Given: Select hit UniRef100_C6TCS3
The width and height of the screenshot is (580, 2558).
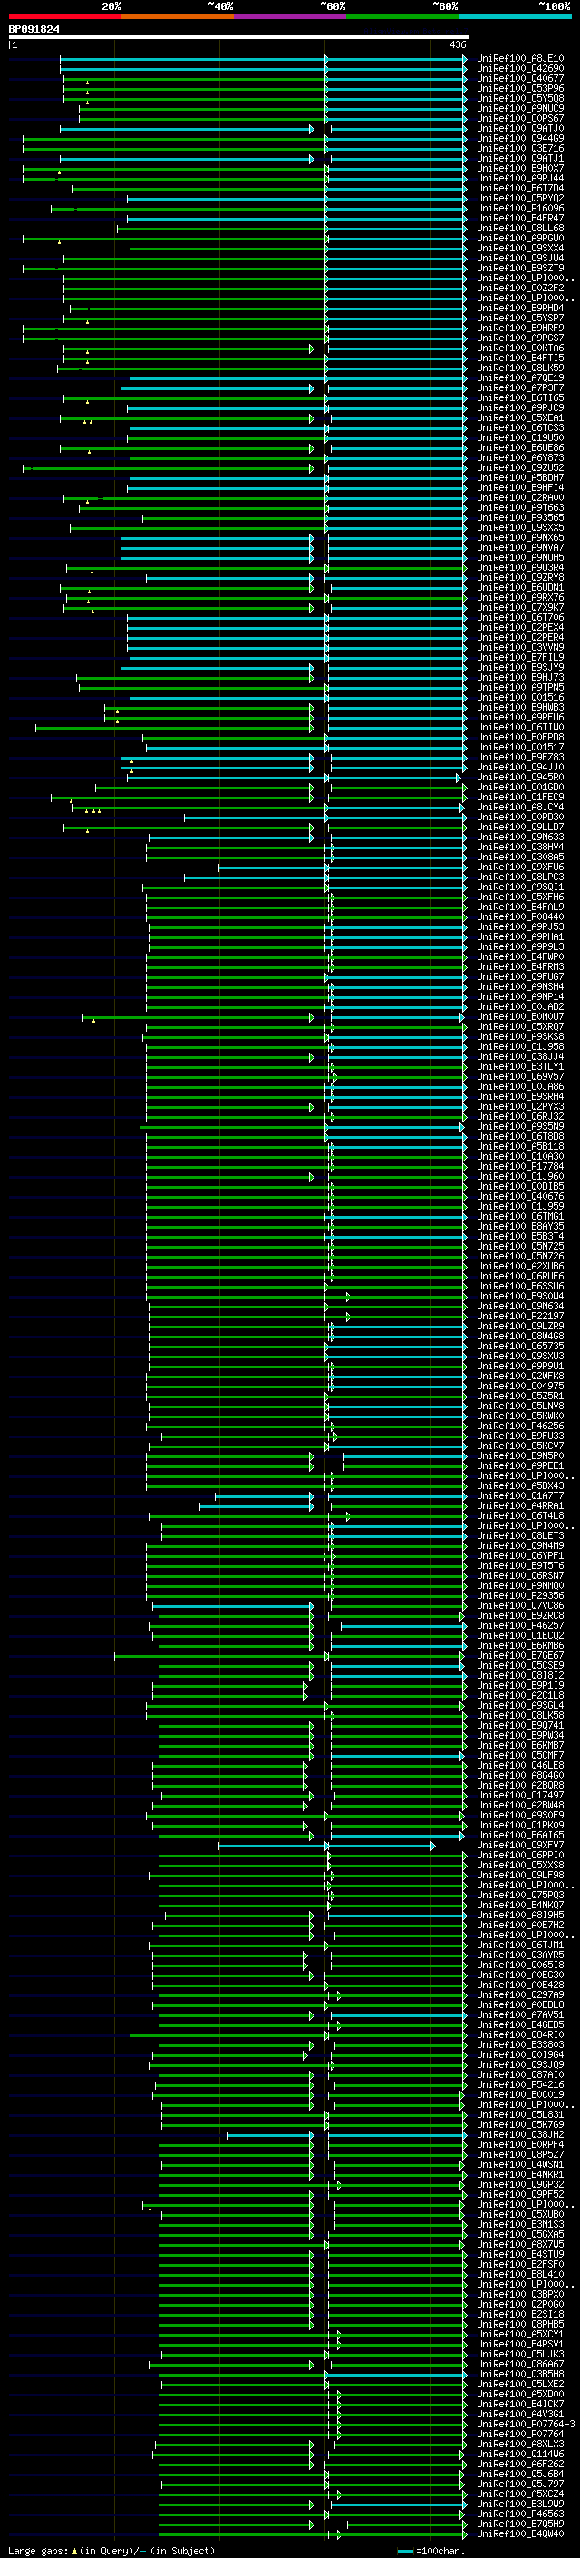Looking at the screenshot, I should (520, 428).
